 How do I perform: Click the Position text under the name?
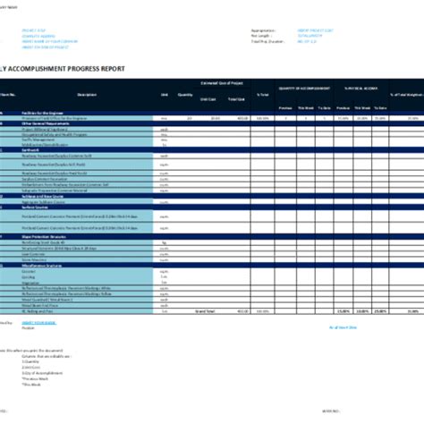(28, 328)
